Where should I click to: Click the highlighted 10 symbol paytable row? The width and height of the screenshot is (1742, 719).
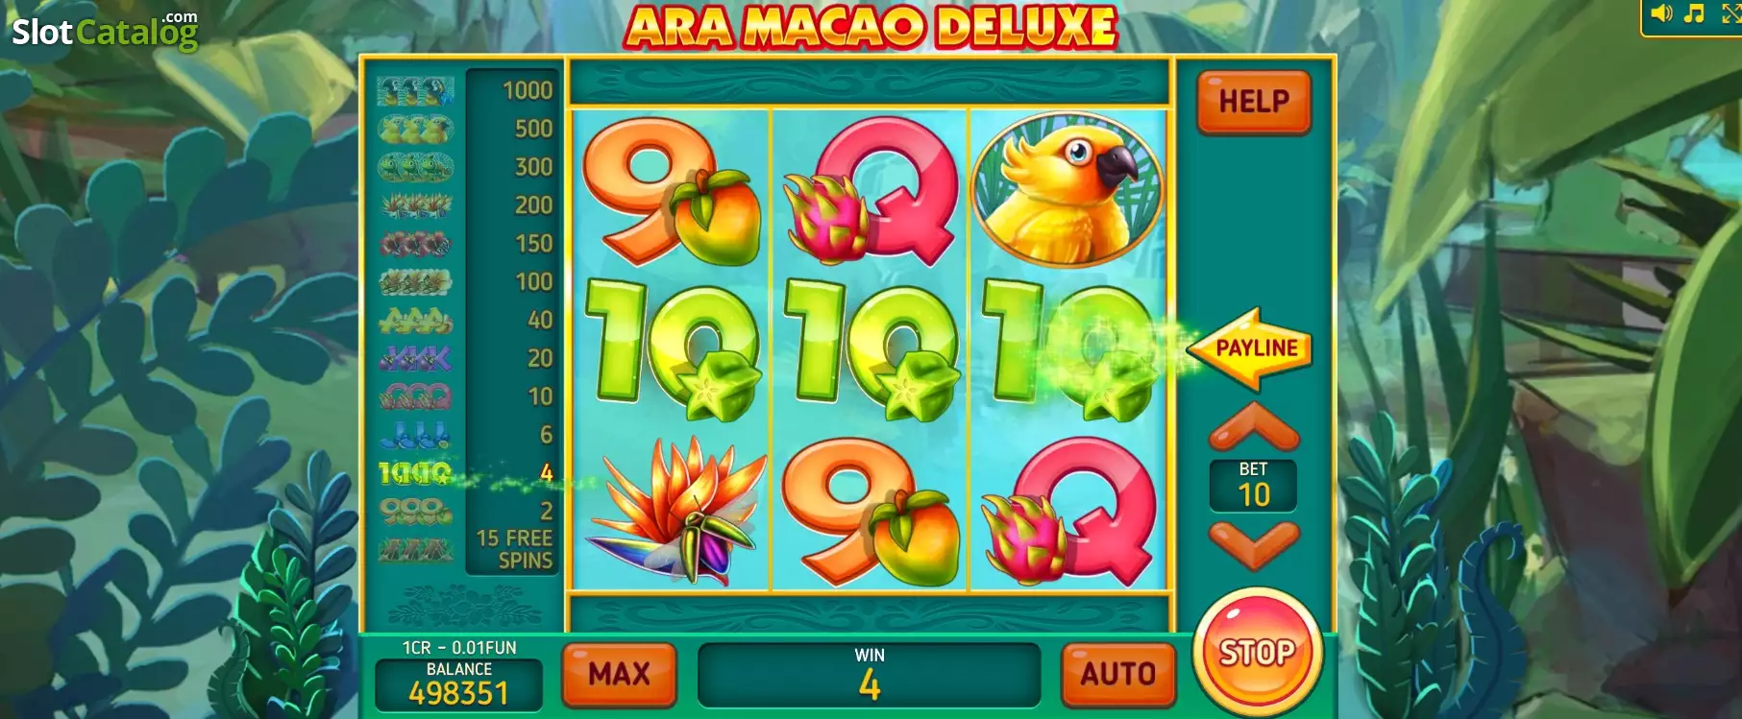(466, 473)
